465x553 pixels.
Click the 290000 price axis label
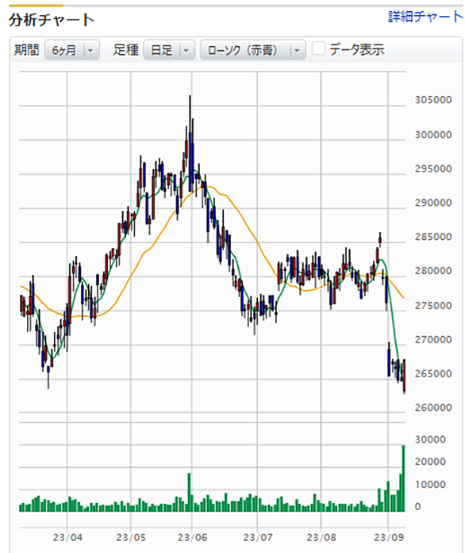tap(433, 203)
